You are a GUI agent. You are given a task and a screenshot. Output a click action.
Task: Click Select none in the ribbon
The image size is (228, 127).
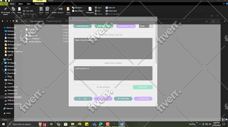[x=111, y=11]
